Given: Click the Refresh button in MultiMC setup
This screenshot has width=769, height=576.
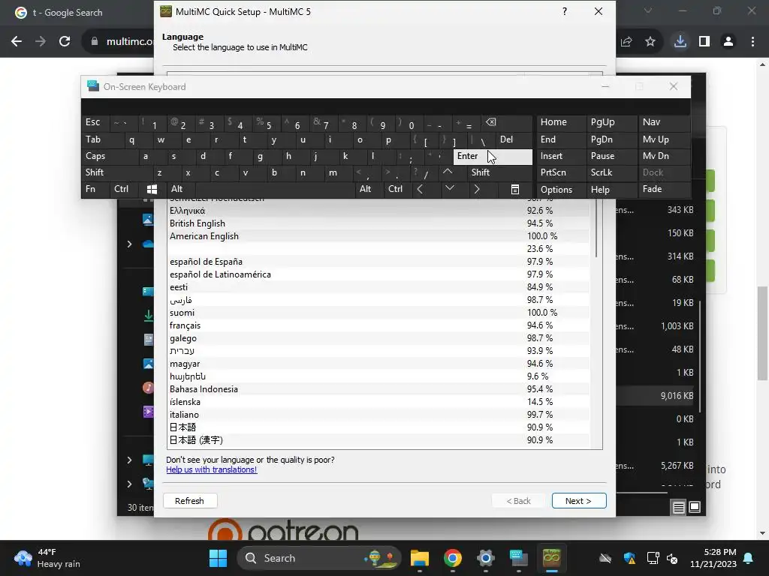Looking at the screenshot, I should [190, 500].
